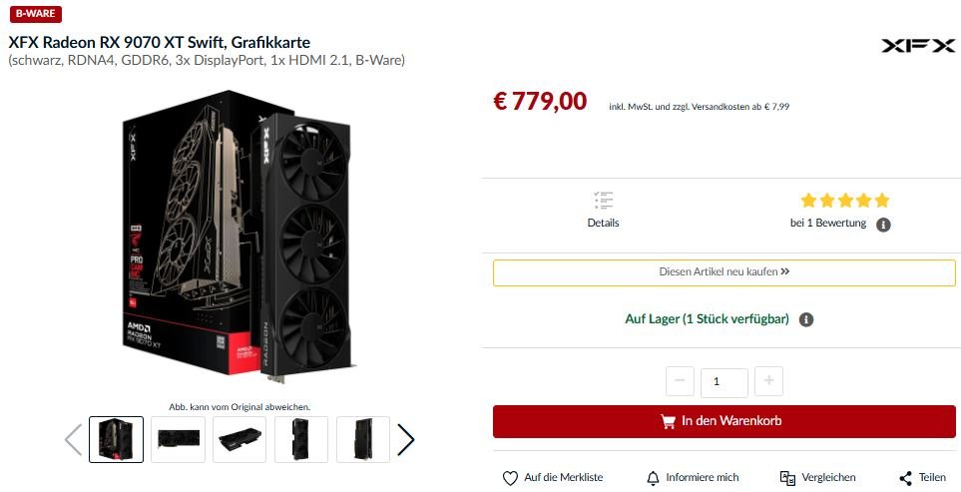This screenshot has width=961, height=492.
Task: Click the bell notification icon
Action: (654, 478)
